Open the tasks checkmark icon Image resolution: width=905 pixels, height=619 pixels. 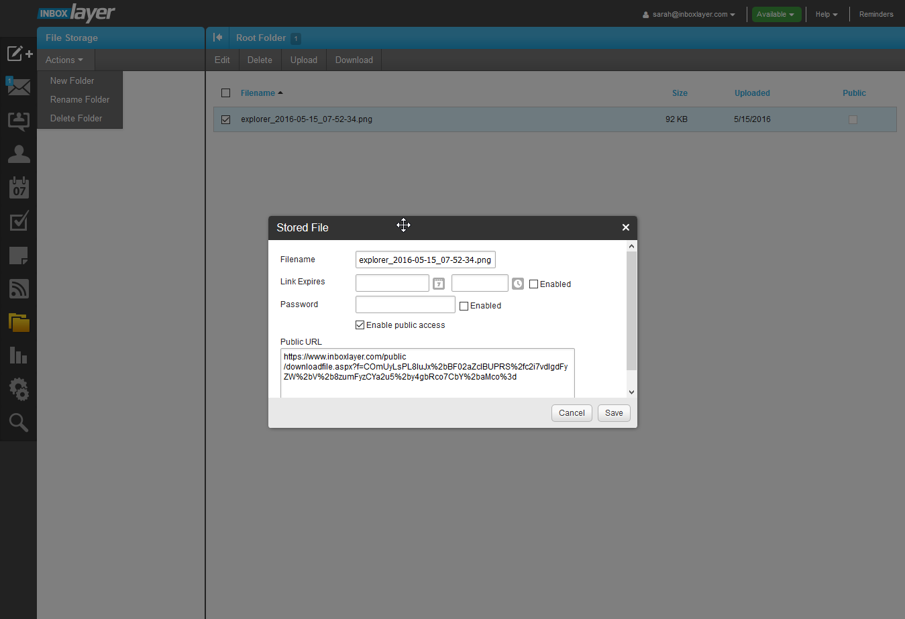point(19,221)
